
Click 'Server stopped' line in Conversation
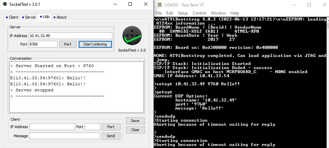click(x=32, y=90)
